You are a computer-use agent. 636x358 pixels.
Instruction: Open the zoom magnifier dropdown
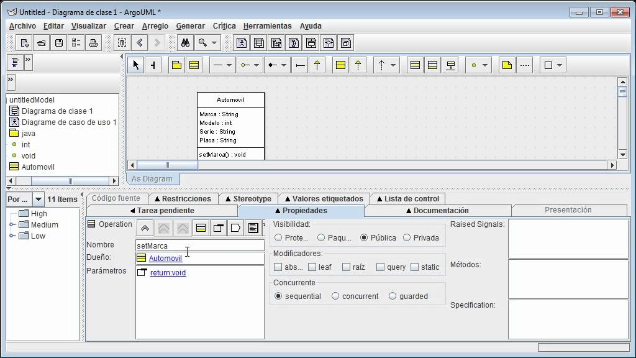pos(214,43)
